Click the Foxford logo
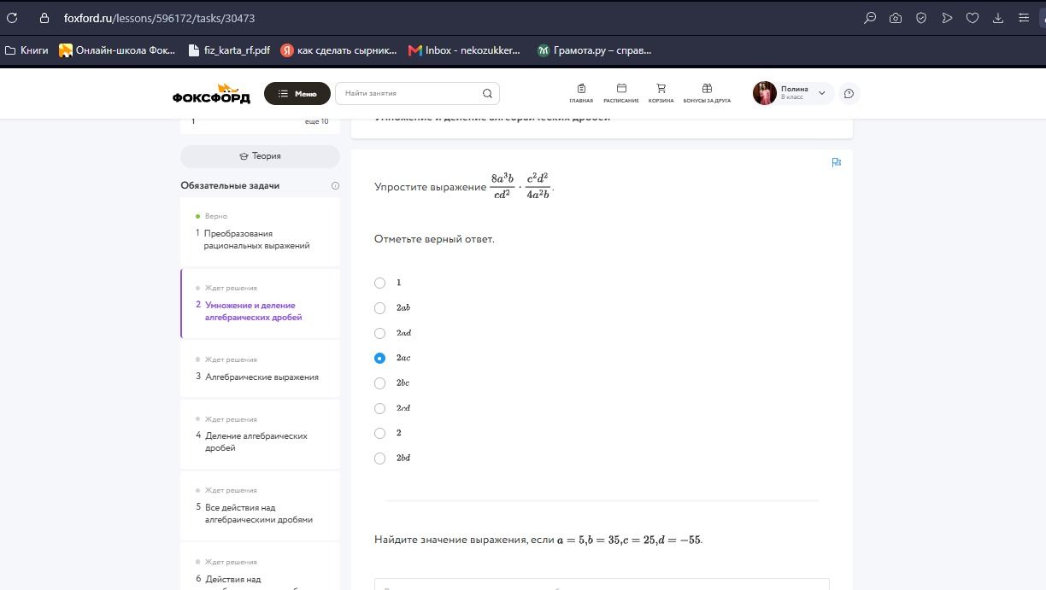 (211, 94)
